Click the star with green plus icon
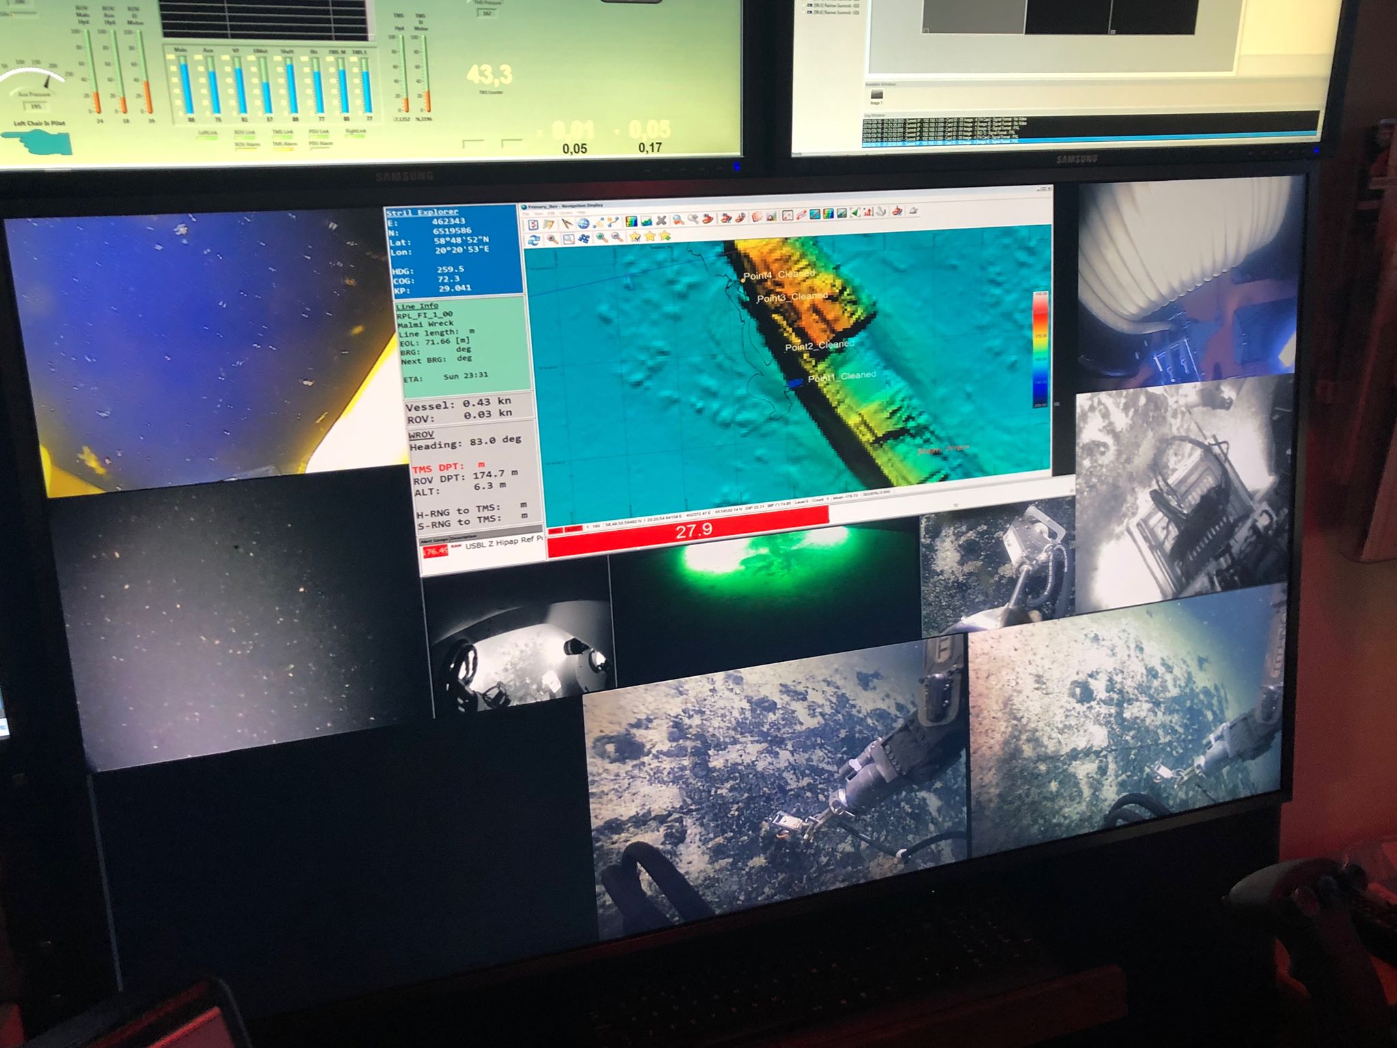Screen dimensions: 1397x1048 665,235
